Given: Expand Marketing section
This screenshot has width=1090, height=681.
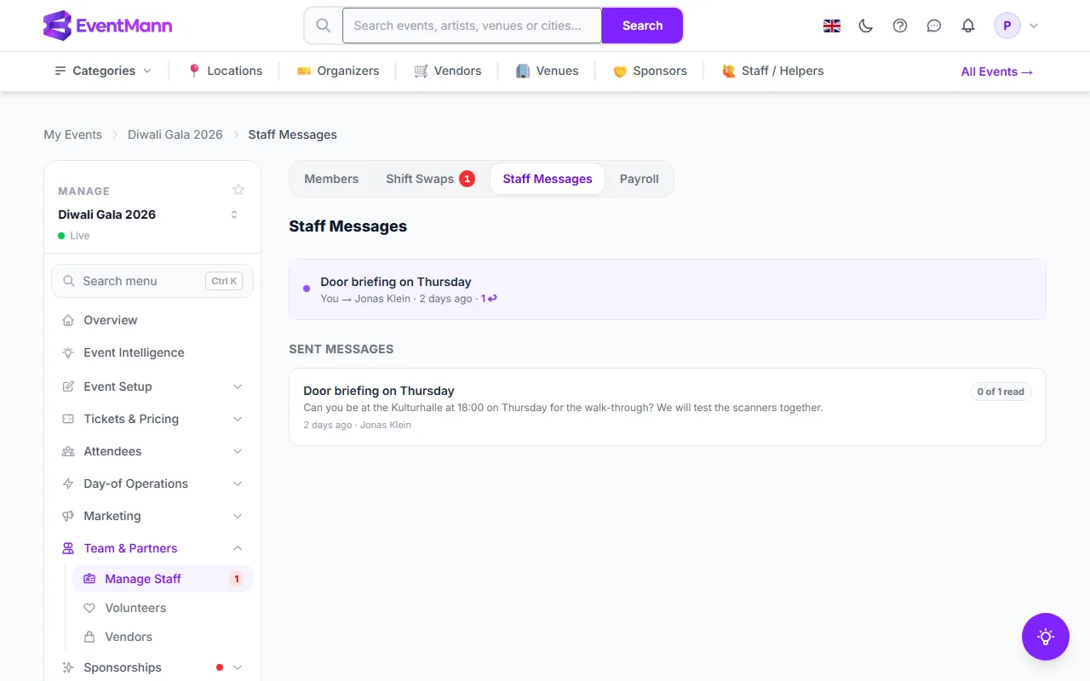Looking at the screenshot, I should (x=152, y=516).
